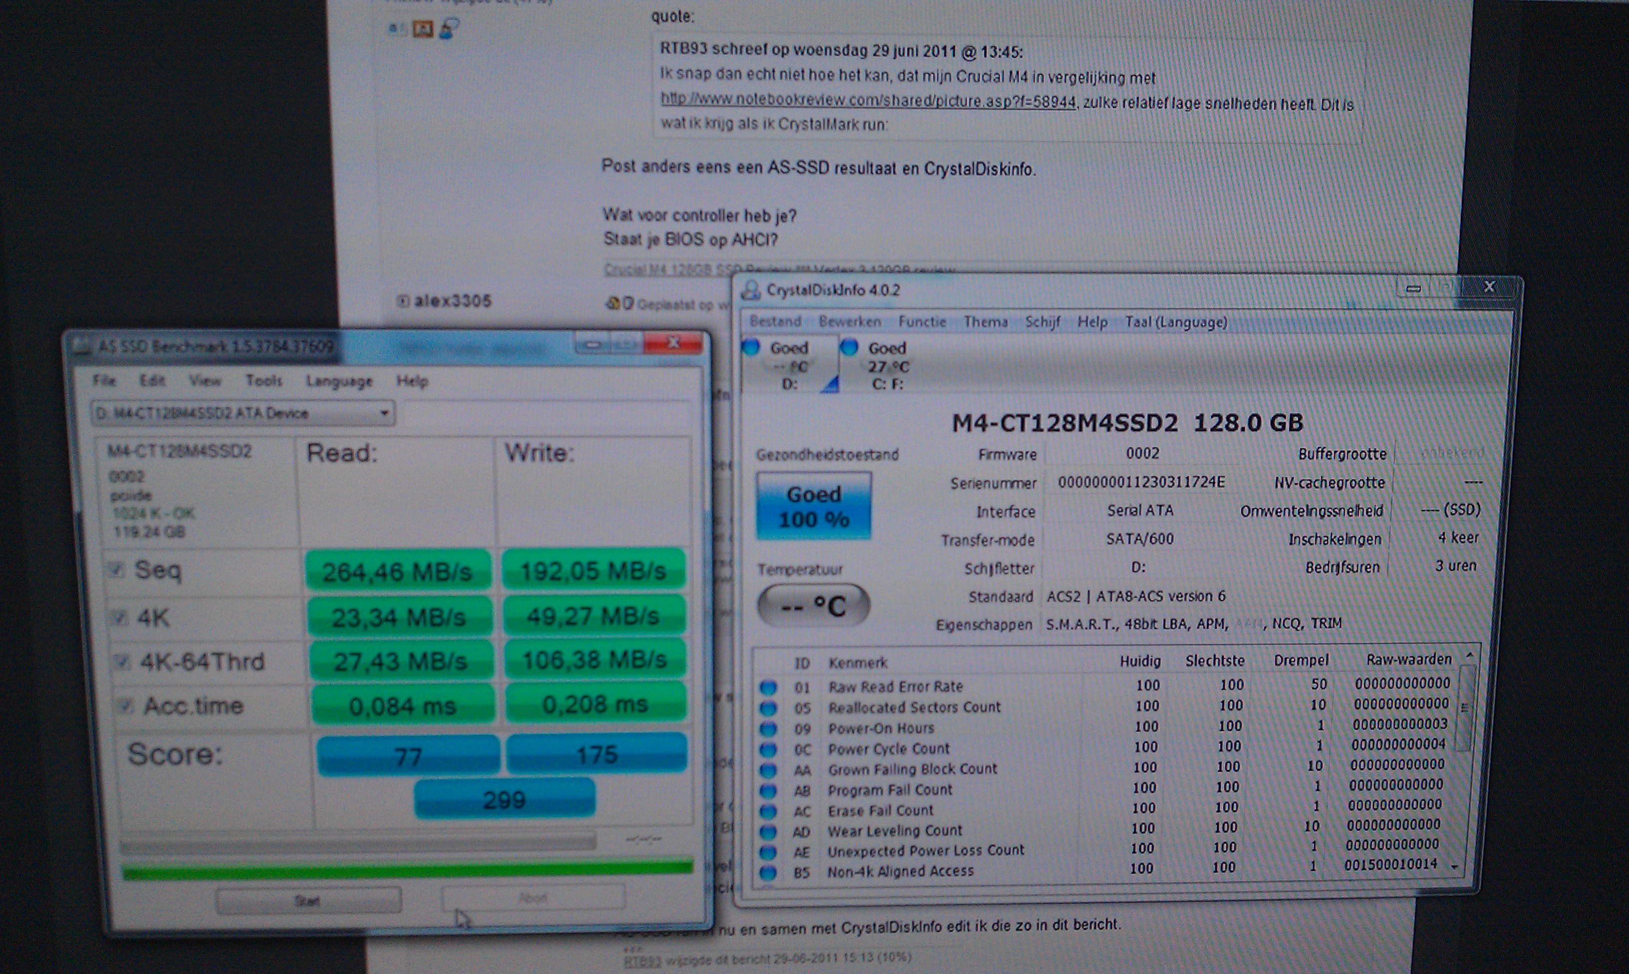Open the View menu in AS SSD
1629x974 pixels.
pos(205,381)
